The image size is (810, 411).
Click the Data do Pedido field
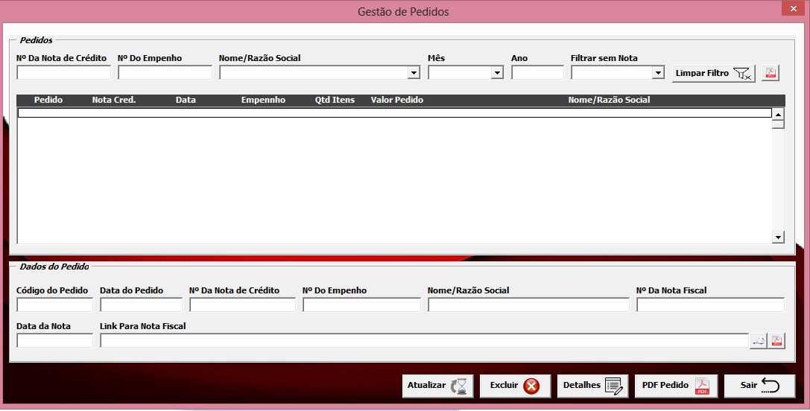point(141,305)
